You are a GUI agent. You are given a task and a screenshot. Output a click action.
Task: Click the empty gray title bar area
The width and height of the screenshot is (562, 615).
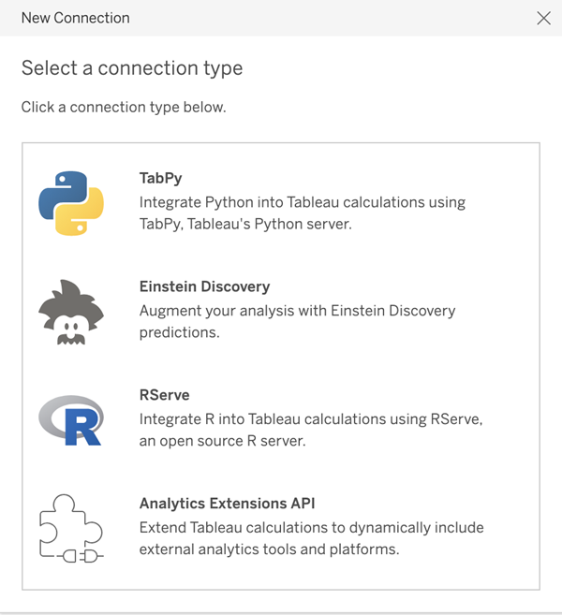pos(328,18)
